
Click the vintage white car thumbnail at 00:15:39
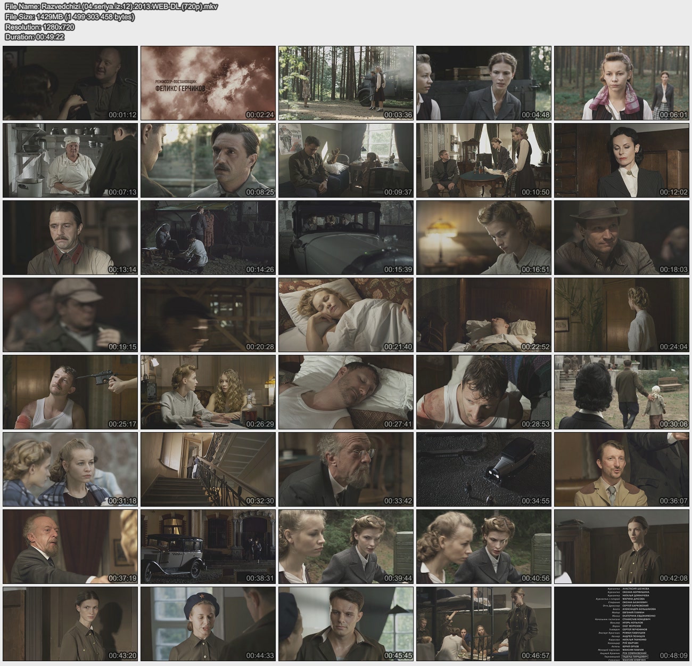tap(346, 238)
